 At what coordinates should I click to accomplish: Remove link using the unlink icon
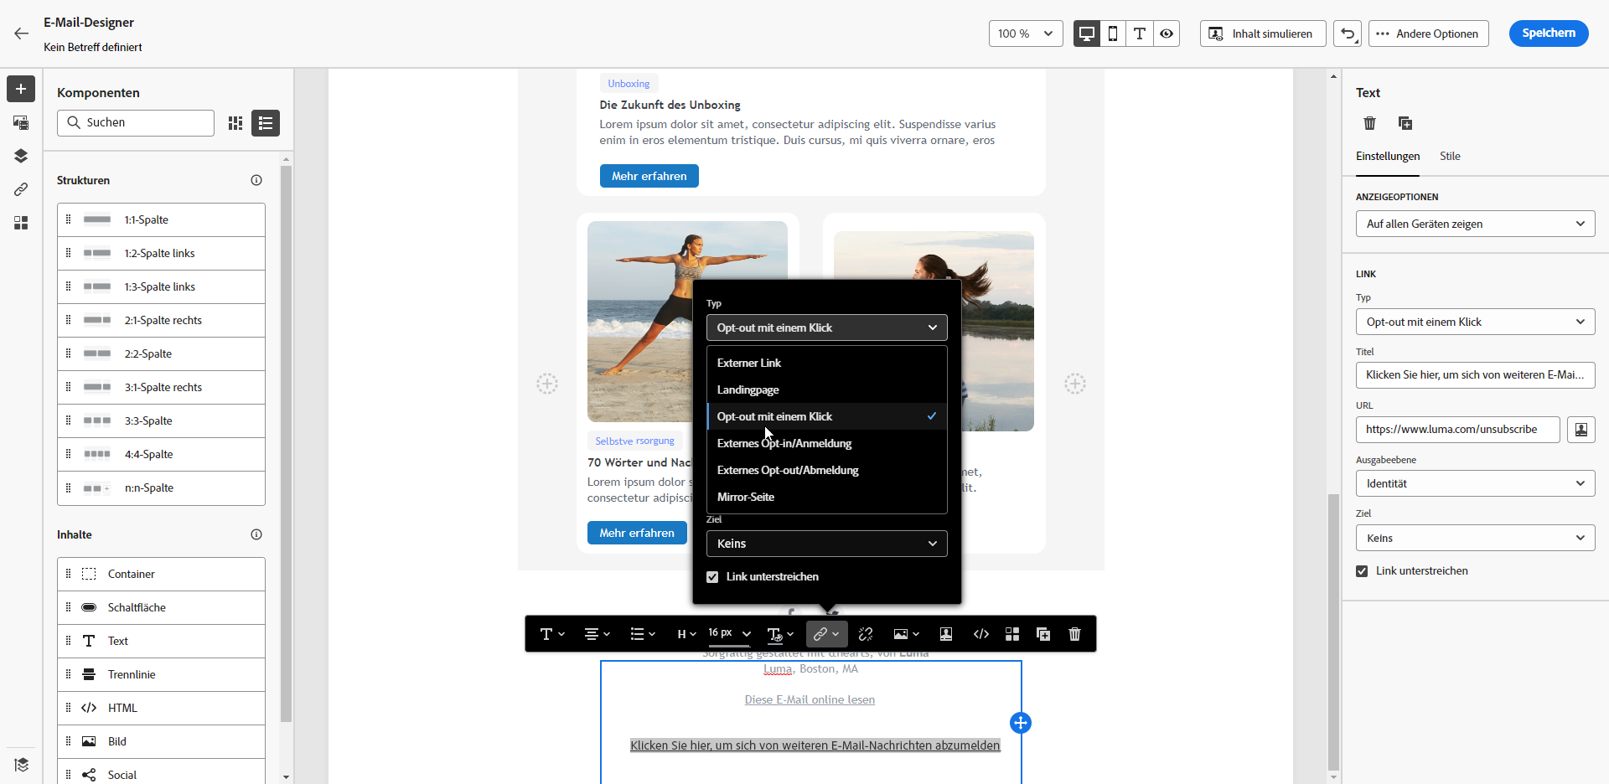[x=866, y=634]
